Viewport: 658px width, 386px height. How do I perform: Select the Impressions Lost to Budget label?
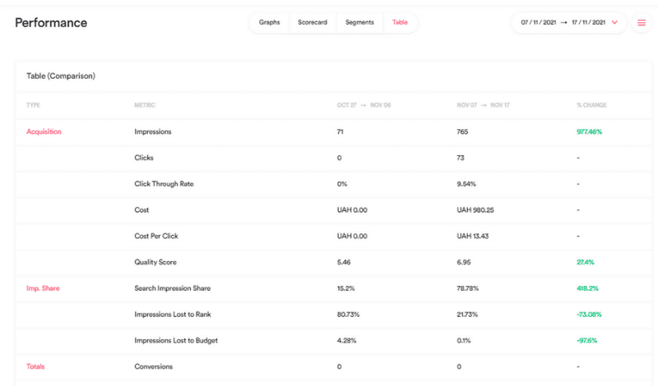[x=176, y=341]
